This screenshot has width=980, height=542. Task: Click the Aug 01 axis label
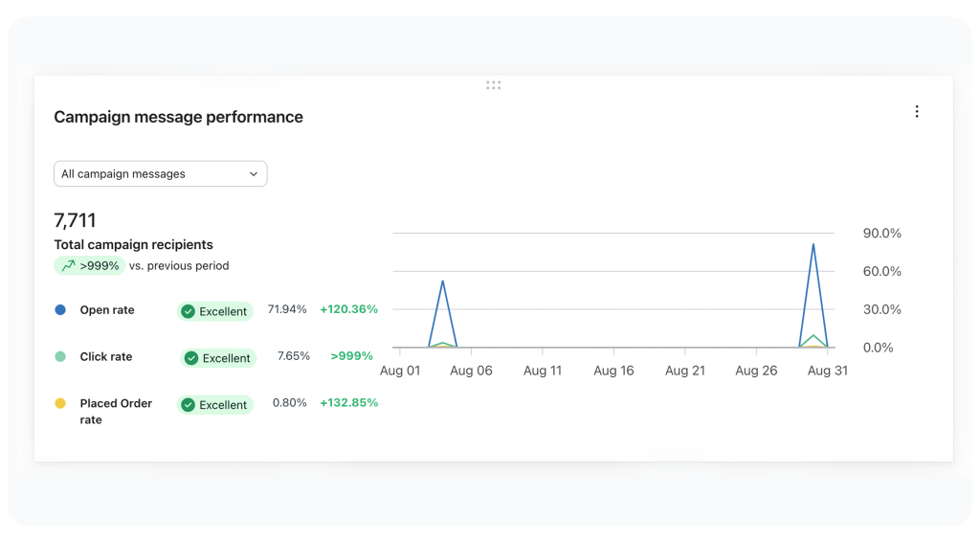click(x=400, y=371)
